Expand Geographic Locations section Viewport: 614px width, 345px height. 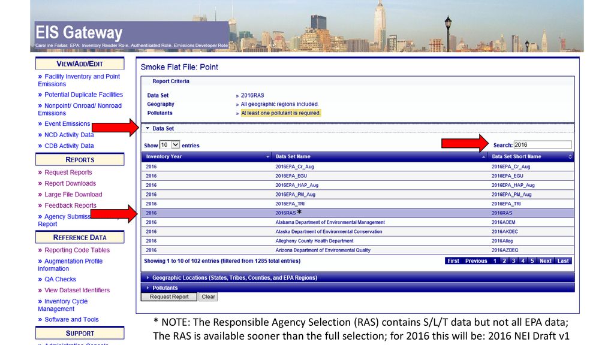pyautogui.click(x=357, y=278)
